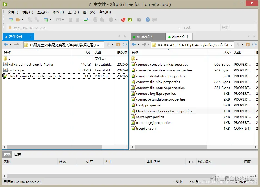Open the 窗口(W) menu

89,12
